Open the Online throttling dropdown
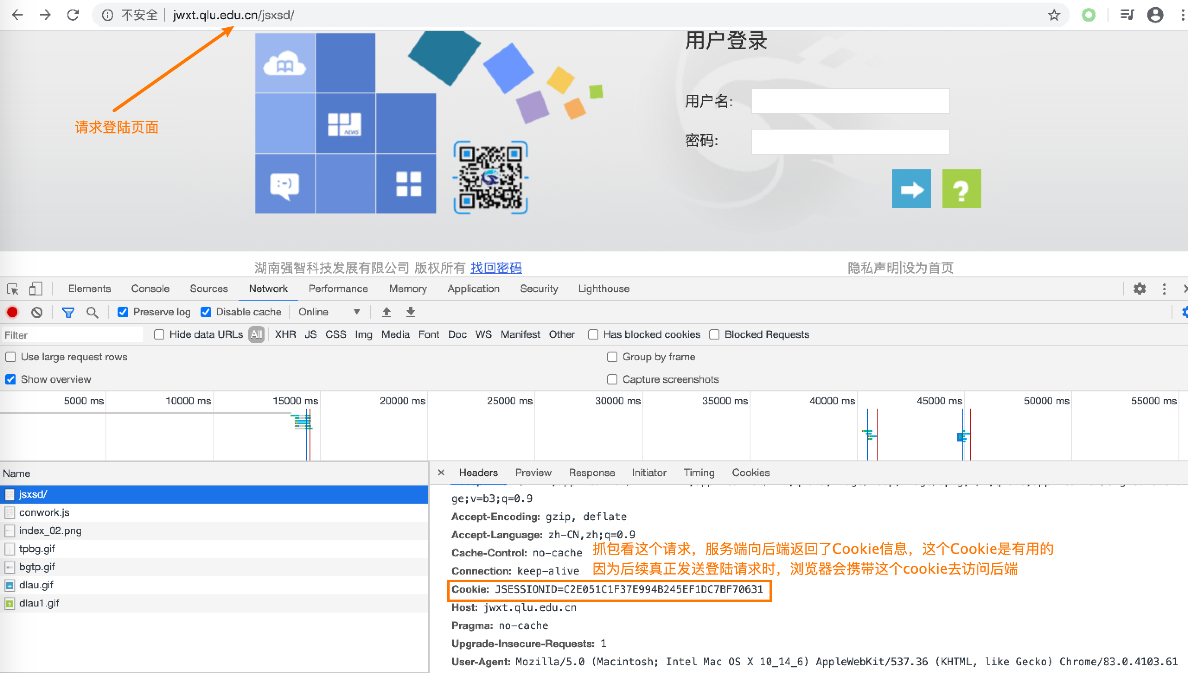Viewport: 1188px width, 673px height. click(x=329, y=311)
